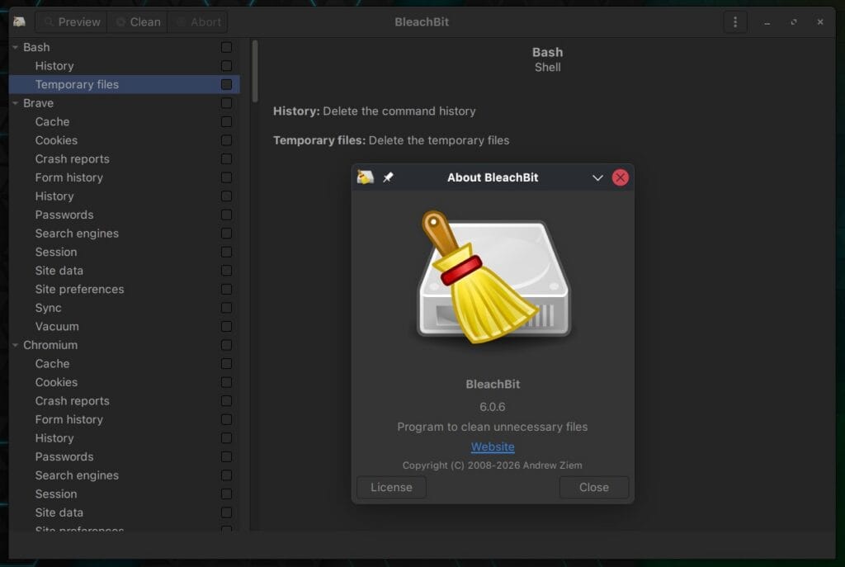
Task: Click the chevron-down icon in About dialog titlebar
Action: click(x=597, y=178)
